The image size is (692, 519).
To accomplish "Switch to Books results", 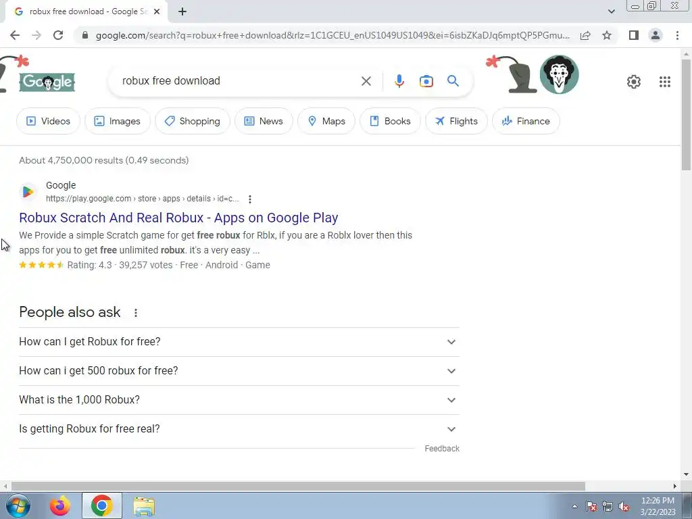I will [x=390, y=121].
